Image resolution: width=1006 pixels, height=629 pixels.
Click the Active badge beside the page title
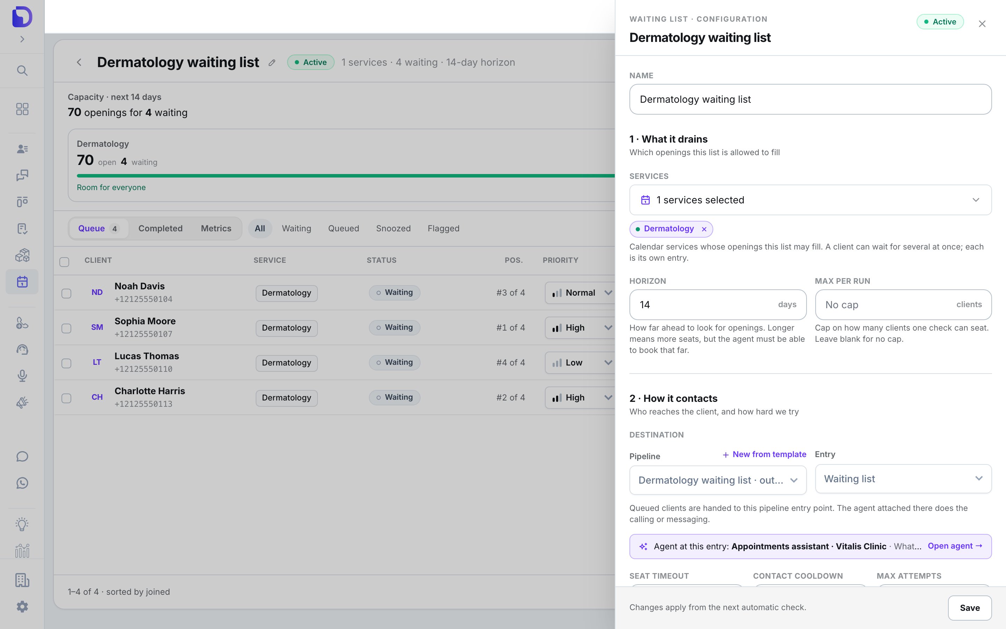311,63
